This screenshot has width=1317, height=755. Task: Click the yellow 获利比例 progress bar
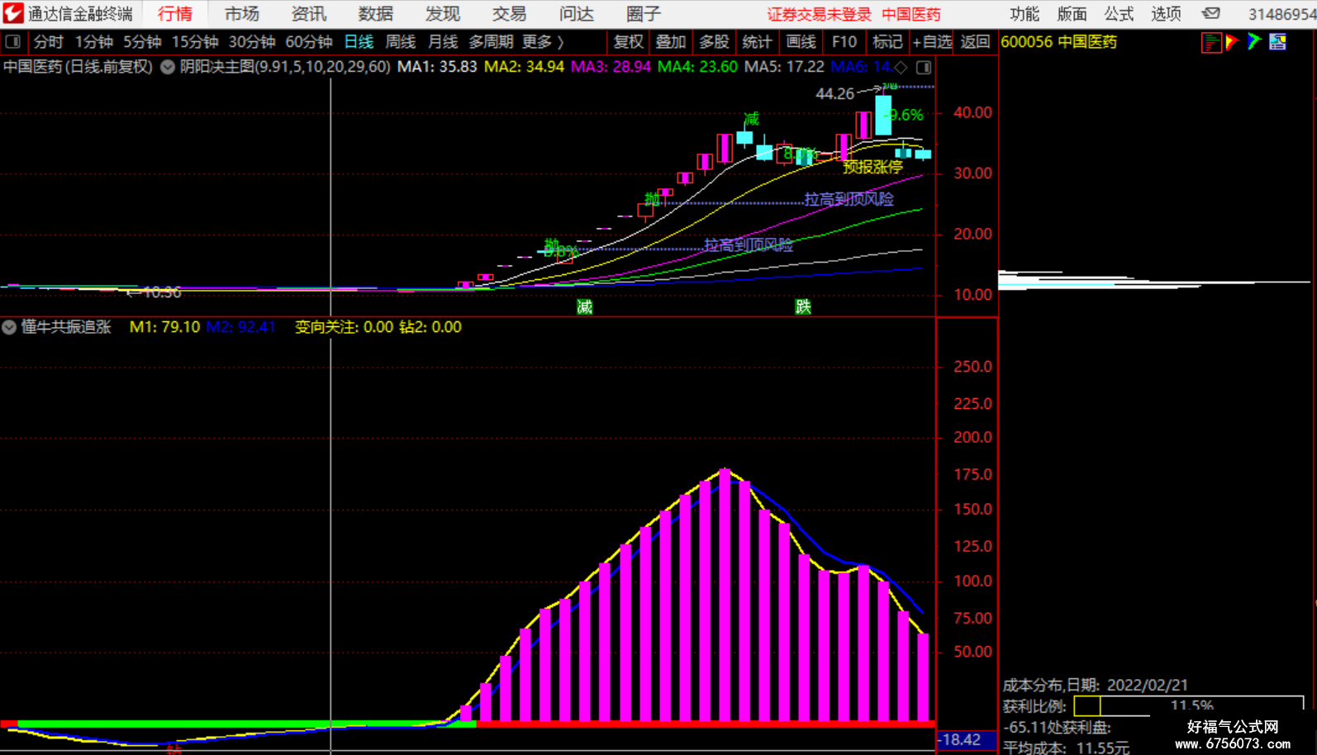point(1087,705)
